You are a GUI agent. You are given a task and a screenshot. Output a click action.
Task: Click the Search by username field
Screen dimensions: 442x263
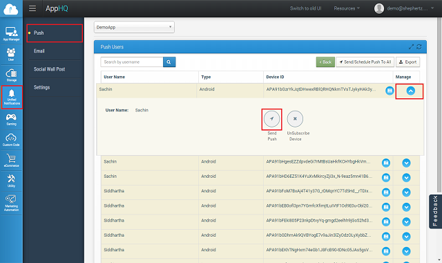(132, 62)
